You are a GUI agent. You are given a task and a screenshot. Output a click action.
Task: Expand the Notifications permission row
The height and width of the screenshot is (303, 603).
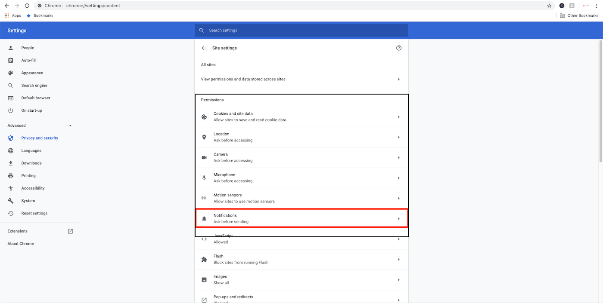pos(301,218)
